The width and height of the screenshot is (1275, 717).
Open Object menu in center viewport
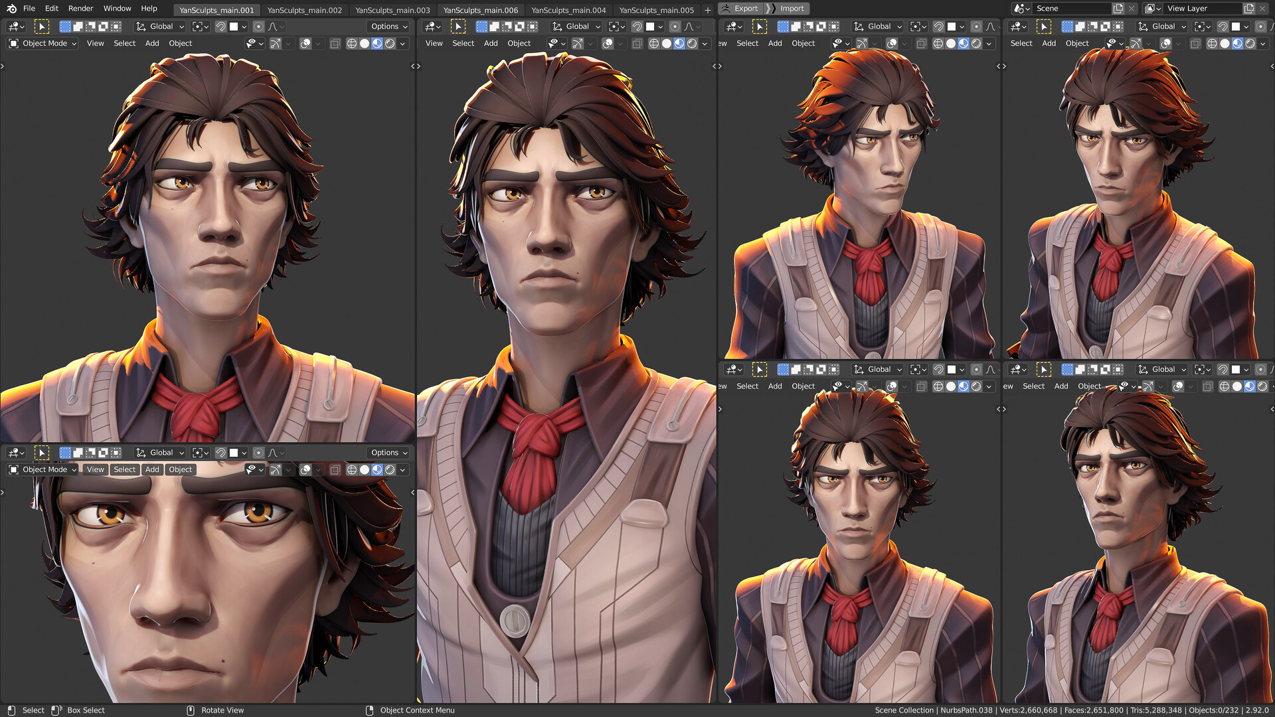(x=519, y=43)
